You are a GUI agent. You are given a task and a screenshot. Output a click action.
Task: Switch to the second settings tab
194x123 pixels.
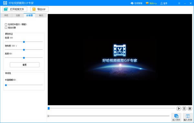click(18, 15)
